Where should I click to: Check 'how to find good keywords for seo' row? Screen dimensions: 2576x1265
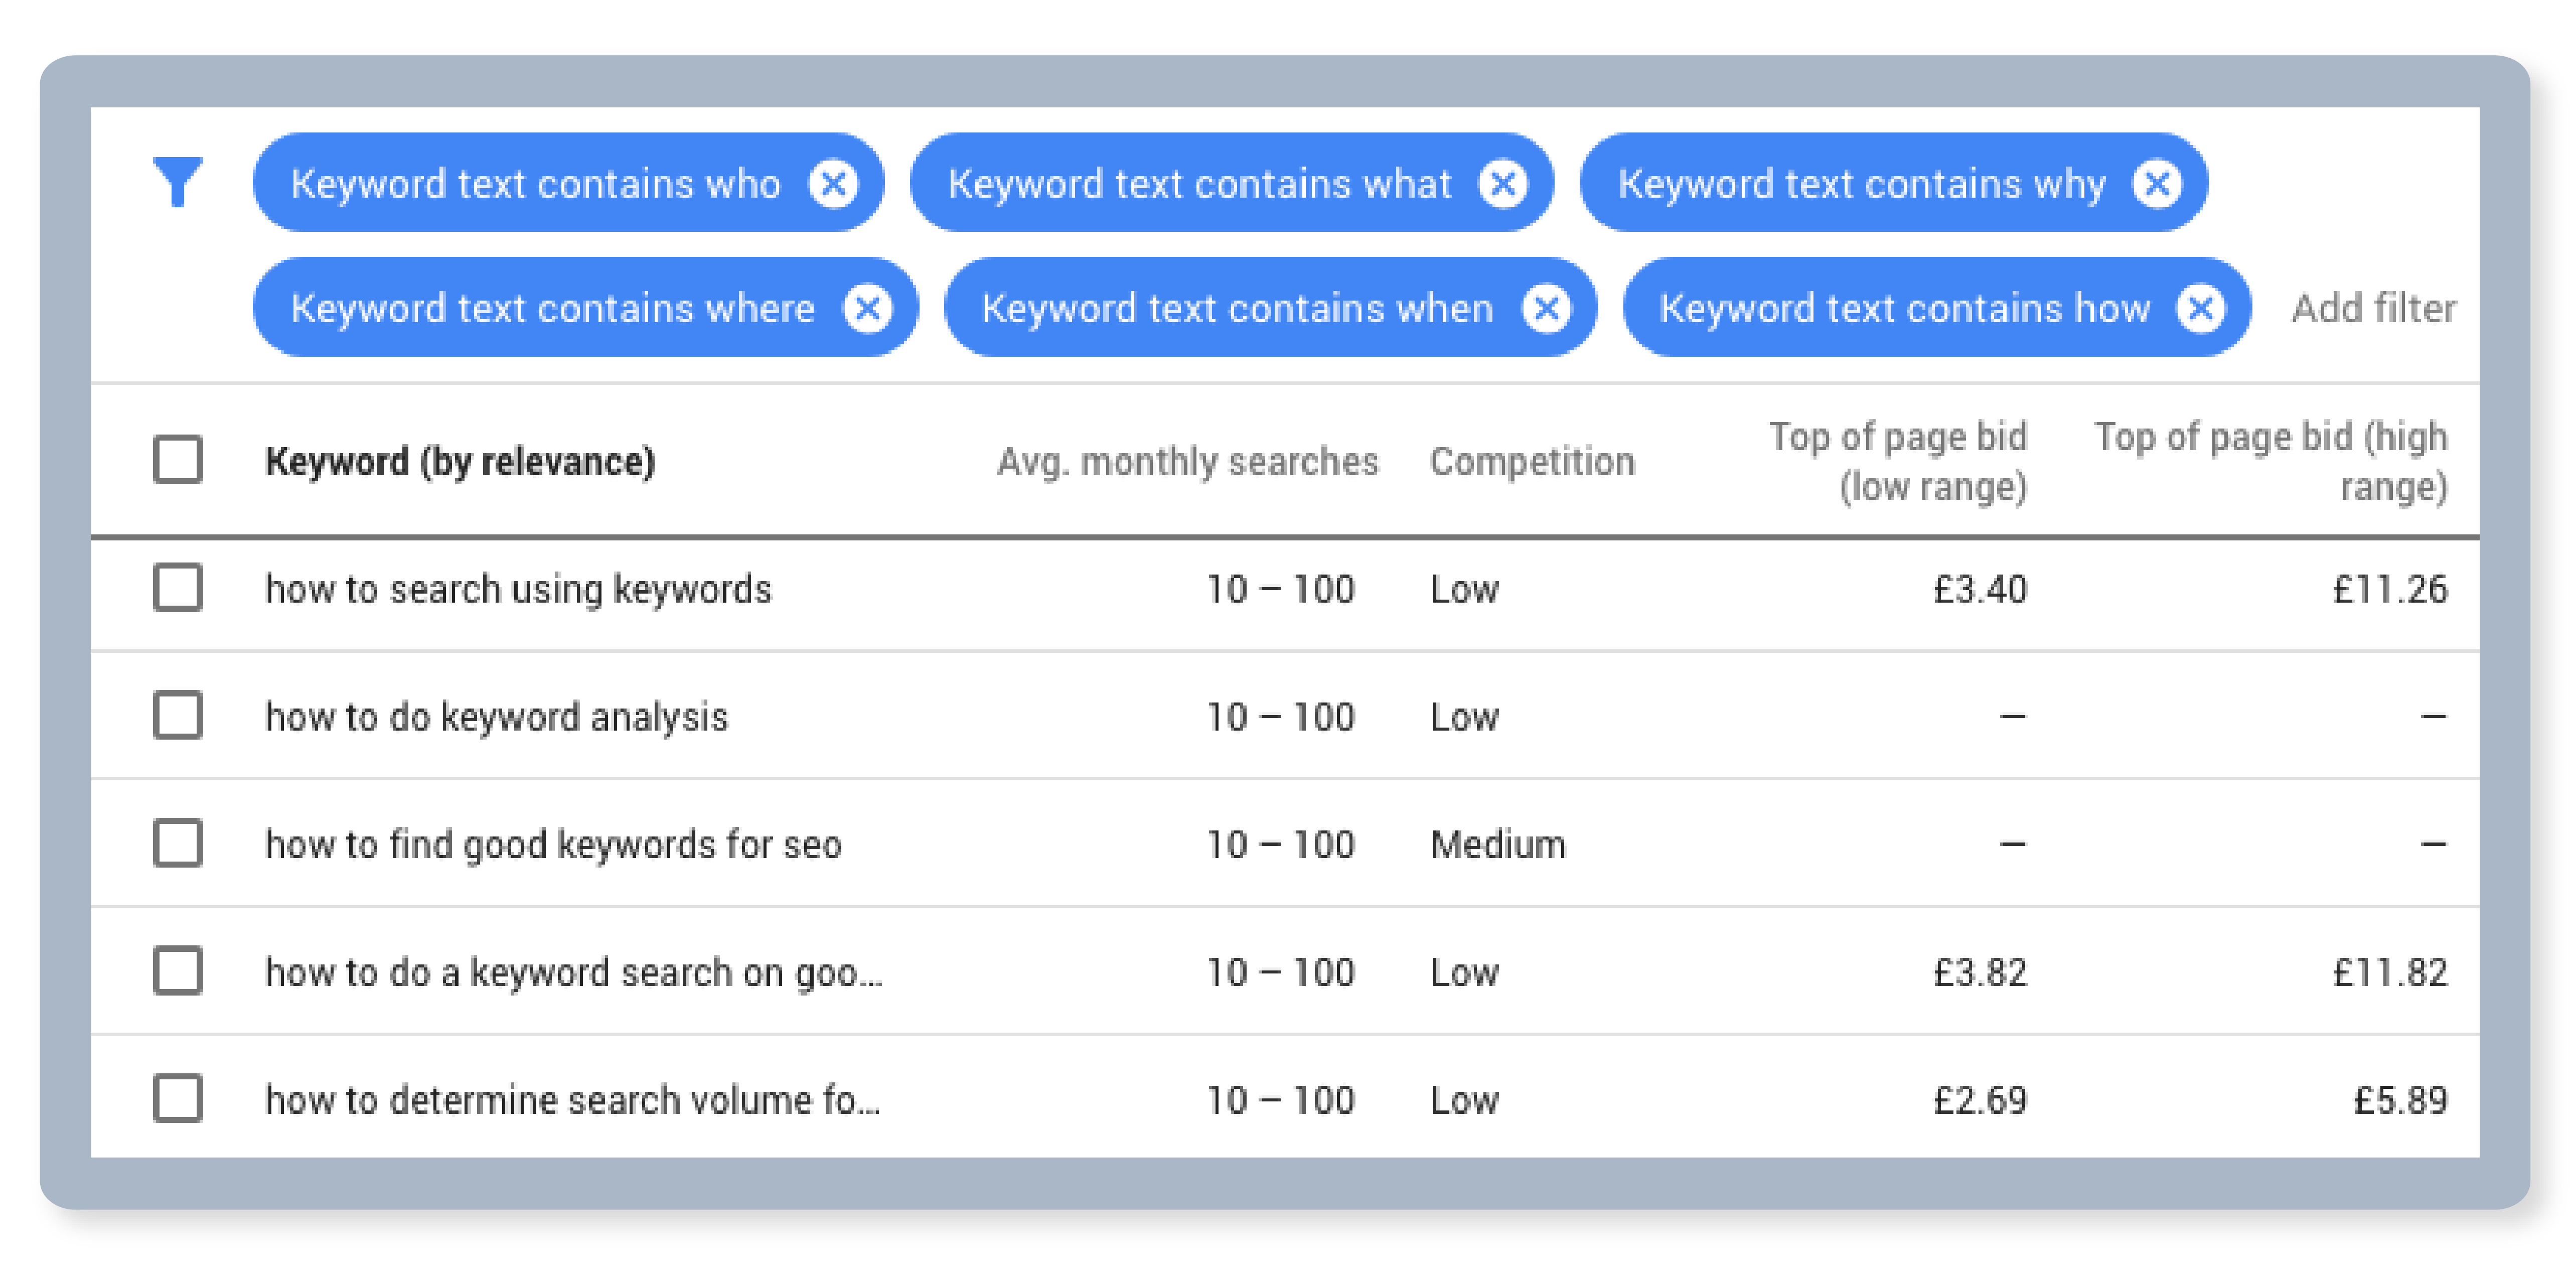178,844
